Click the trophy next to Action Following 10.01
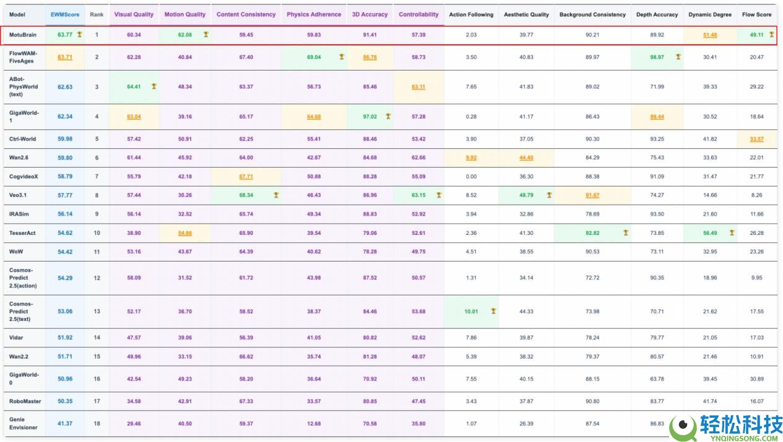 point(493,312)
